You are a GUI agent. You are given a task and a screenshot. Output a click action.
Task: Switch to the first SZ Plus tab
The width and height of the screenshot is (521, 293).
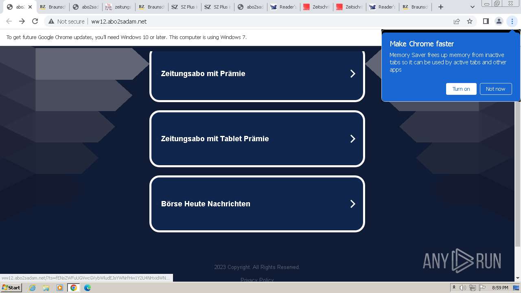[184, 7]
